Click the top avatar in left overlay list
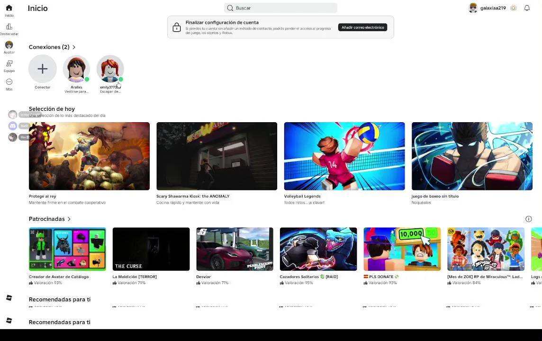Image resolution: width=542 pixels, height=341 pixels. click(x=13, y=114)
